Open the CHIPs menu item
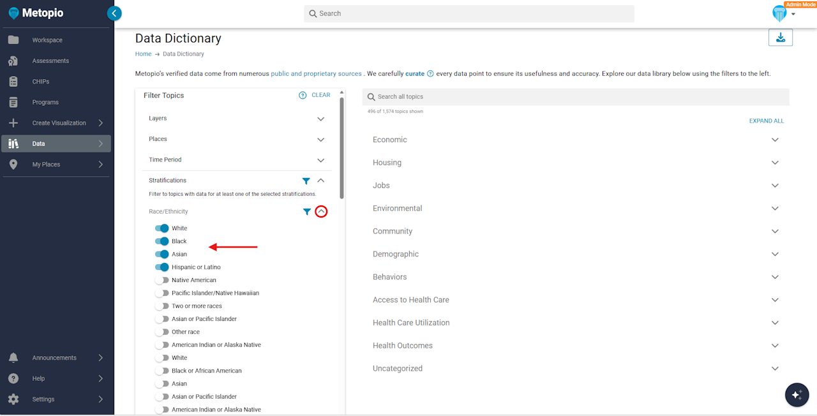 point(56,82)
